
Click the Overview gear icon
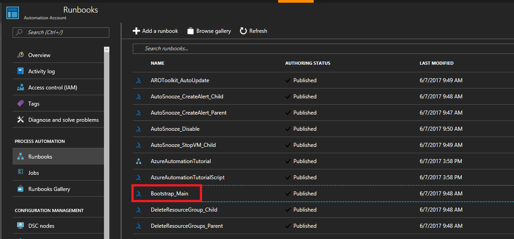(x=20, y=55)
